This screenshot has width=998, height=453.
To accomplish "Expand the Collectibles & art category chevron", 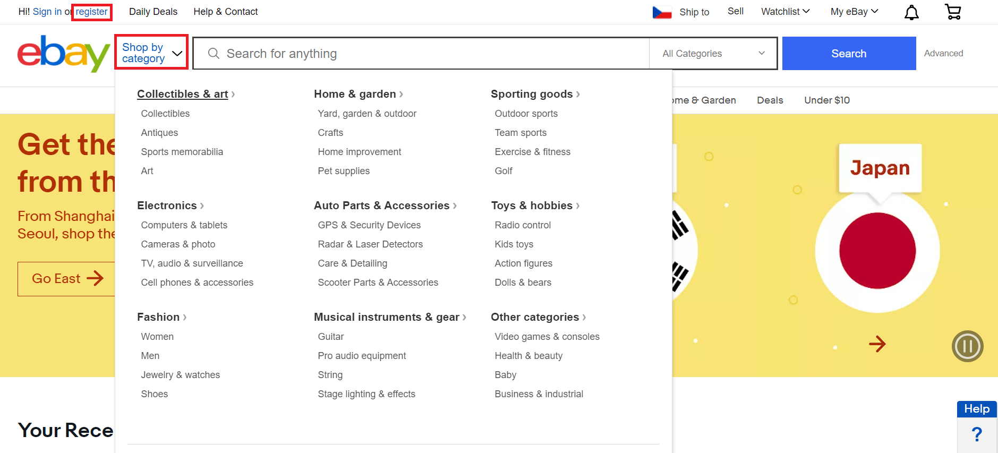I will coord(234,94).
